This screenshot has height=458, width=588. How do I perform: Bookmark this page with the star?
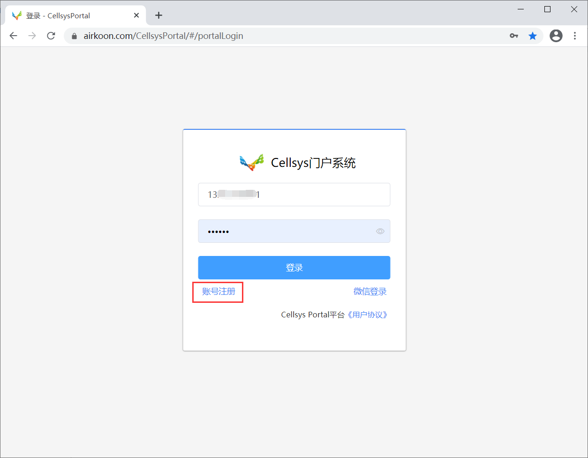[x=533, y=36]
